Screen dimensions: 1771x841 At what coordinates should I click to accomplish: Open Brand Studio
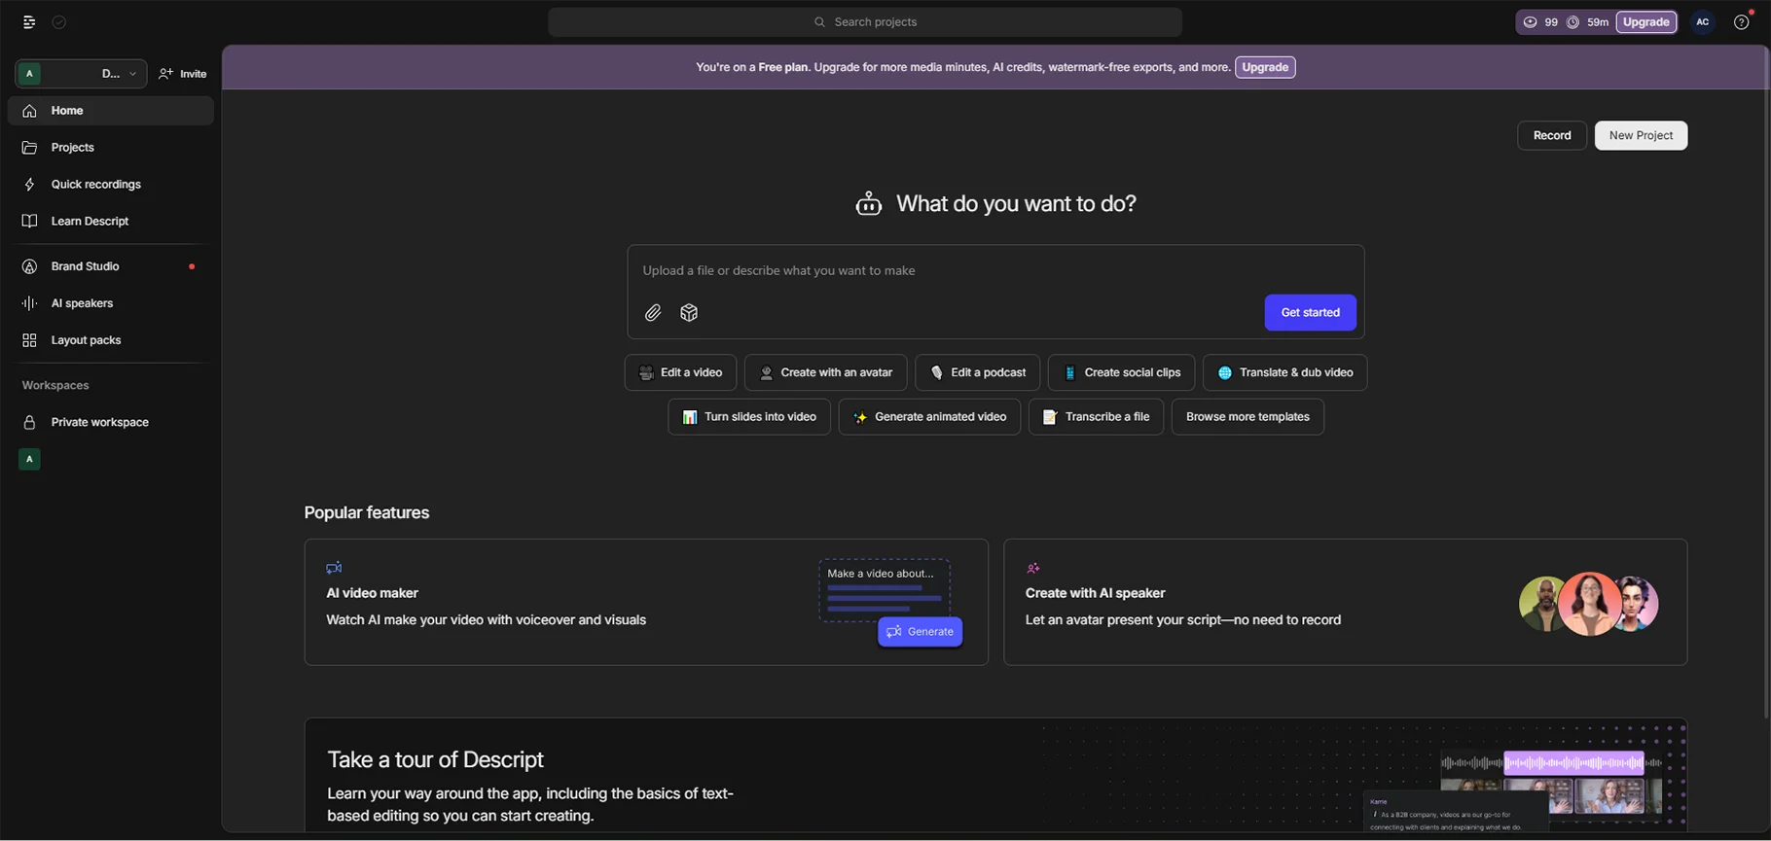[111, 266]
